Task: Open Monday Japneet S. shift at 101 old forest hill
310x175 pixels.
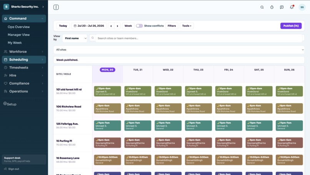Action: [107, 91]
